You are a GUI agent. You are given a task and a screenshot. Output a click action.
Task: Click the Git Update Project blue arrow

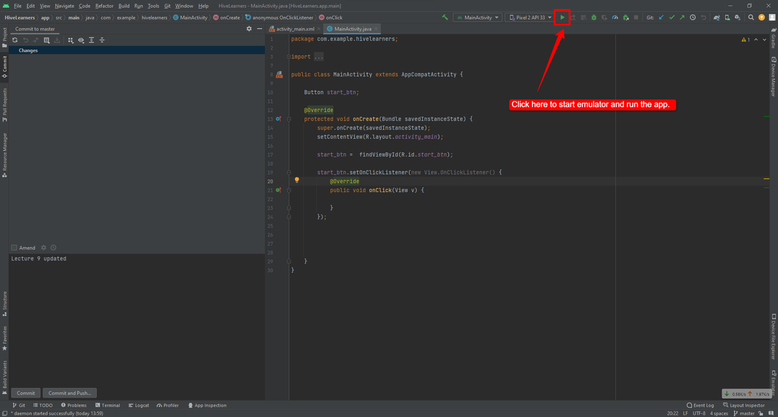point(661,18)
